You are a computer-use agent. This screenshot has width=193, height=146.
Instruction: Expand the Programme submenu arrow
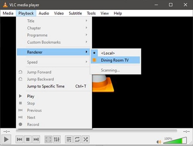click(x=86, y=35)
